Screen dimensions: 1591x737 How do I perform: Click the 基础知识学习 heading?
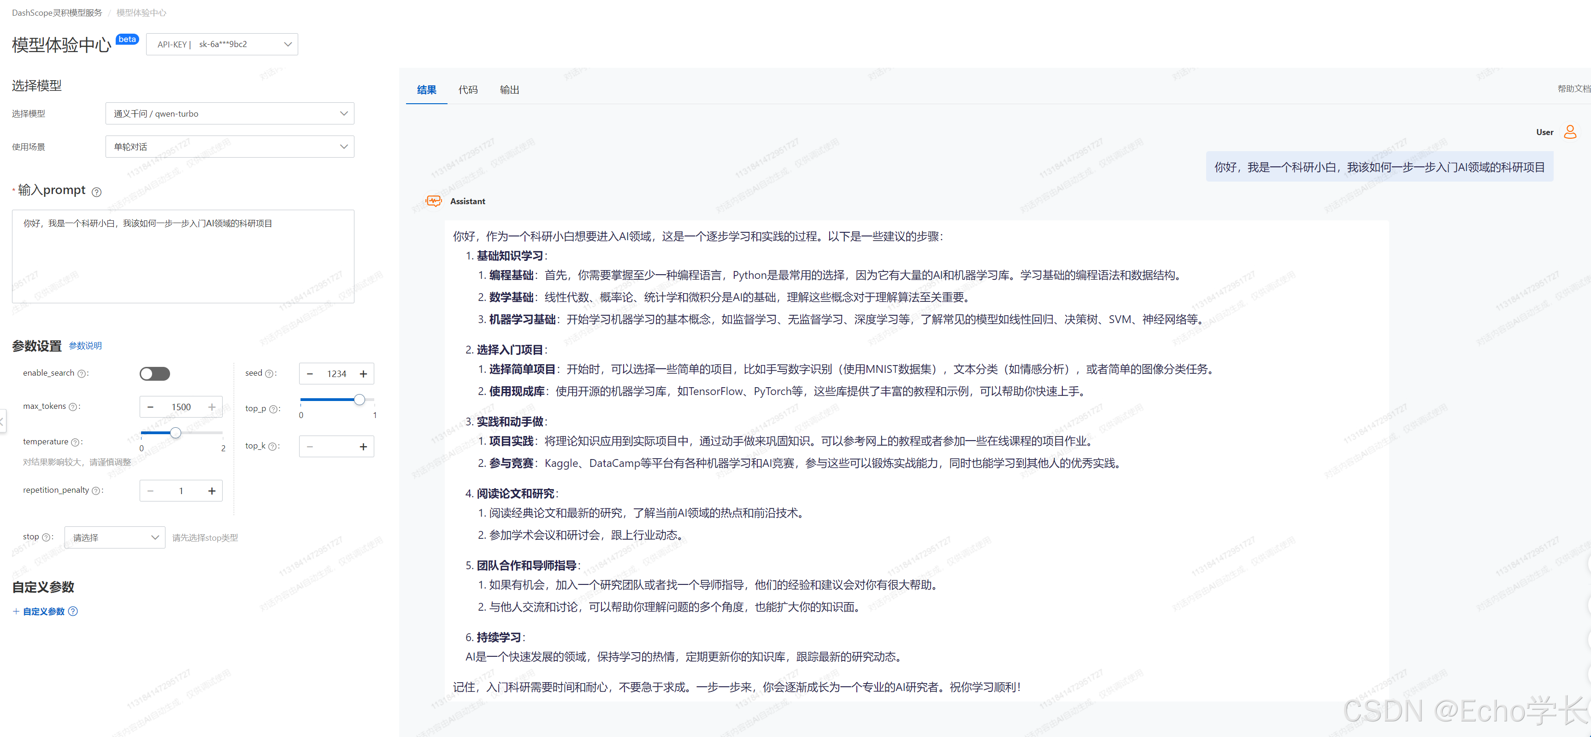coord(510,256)
